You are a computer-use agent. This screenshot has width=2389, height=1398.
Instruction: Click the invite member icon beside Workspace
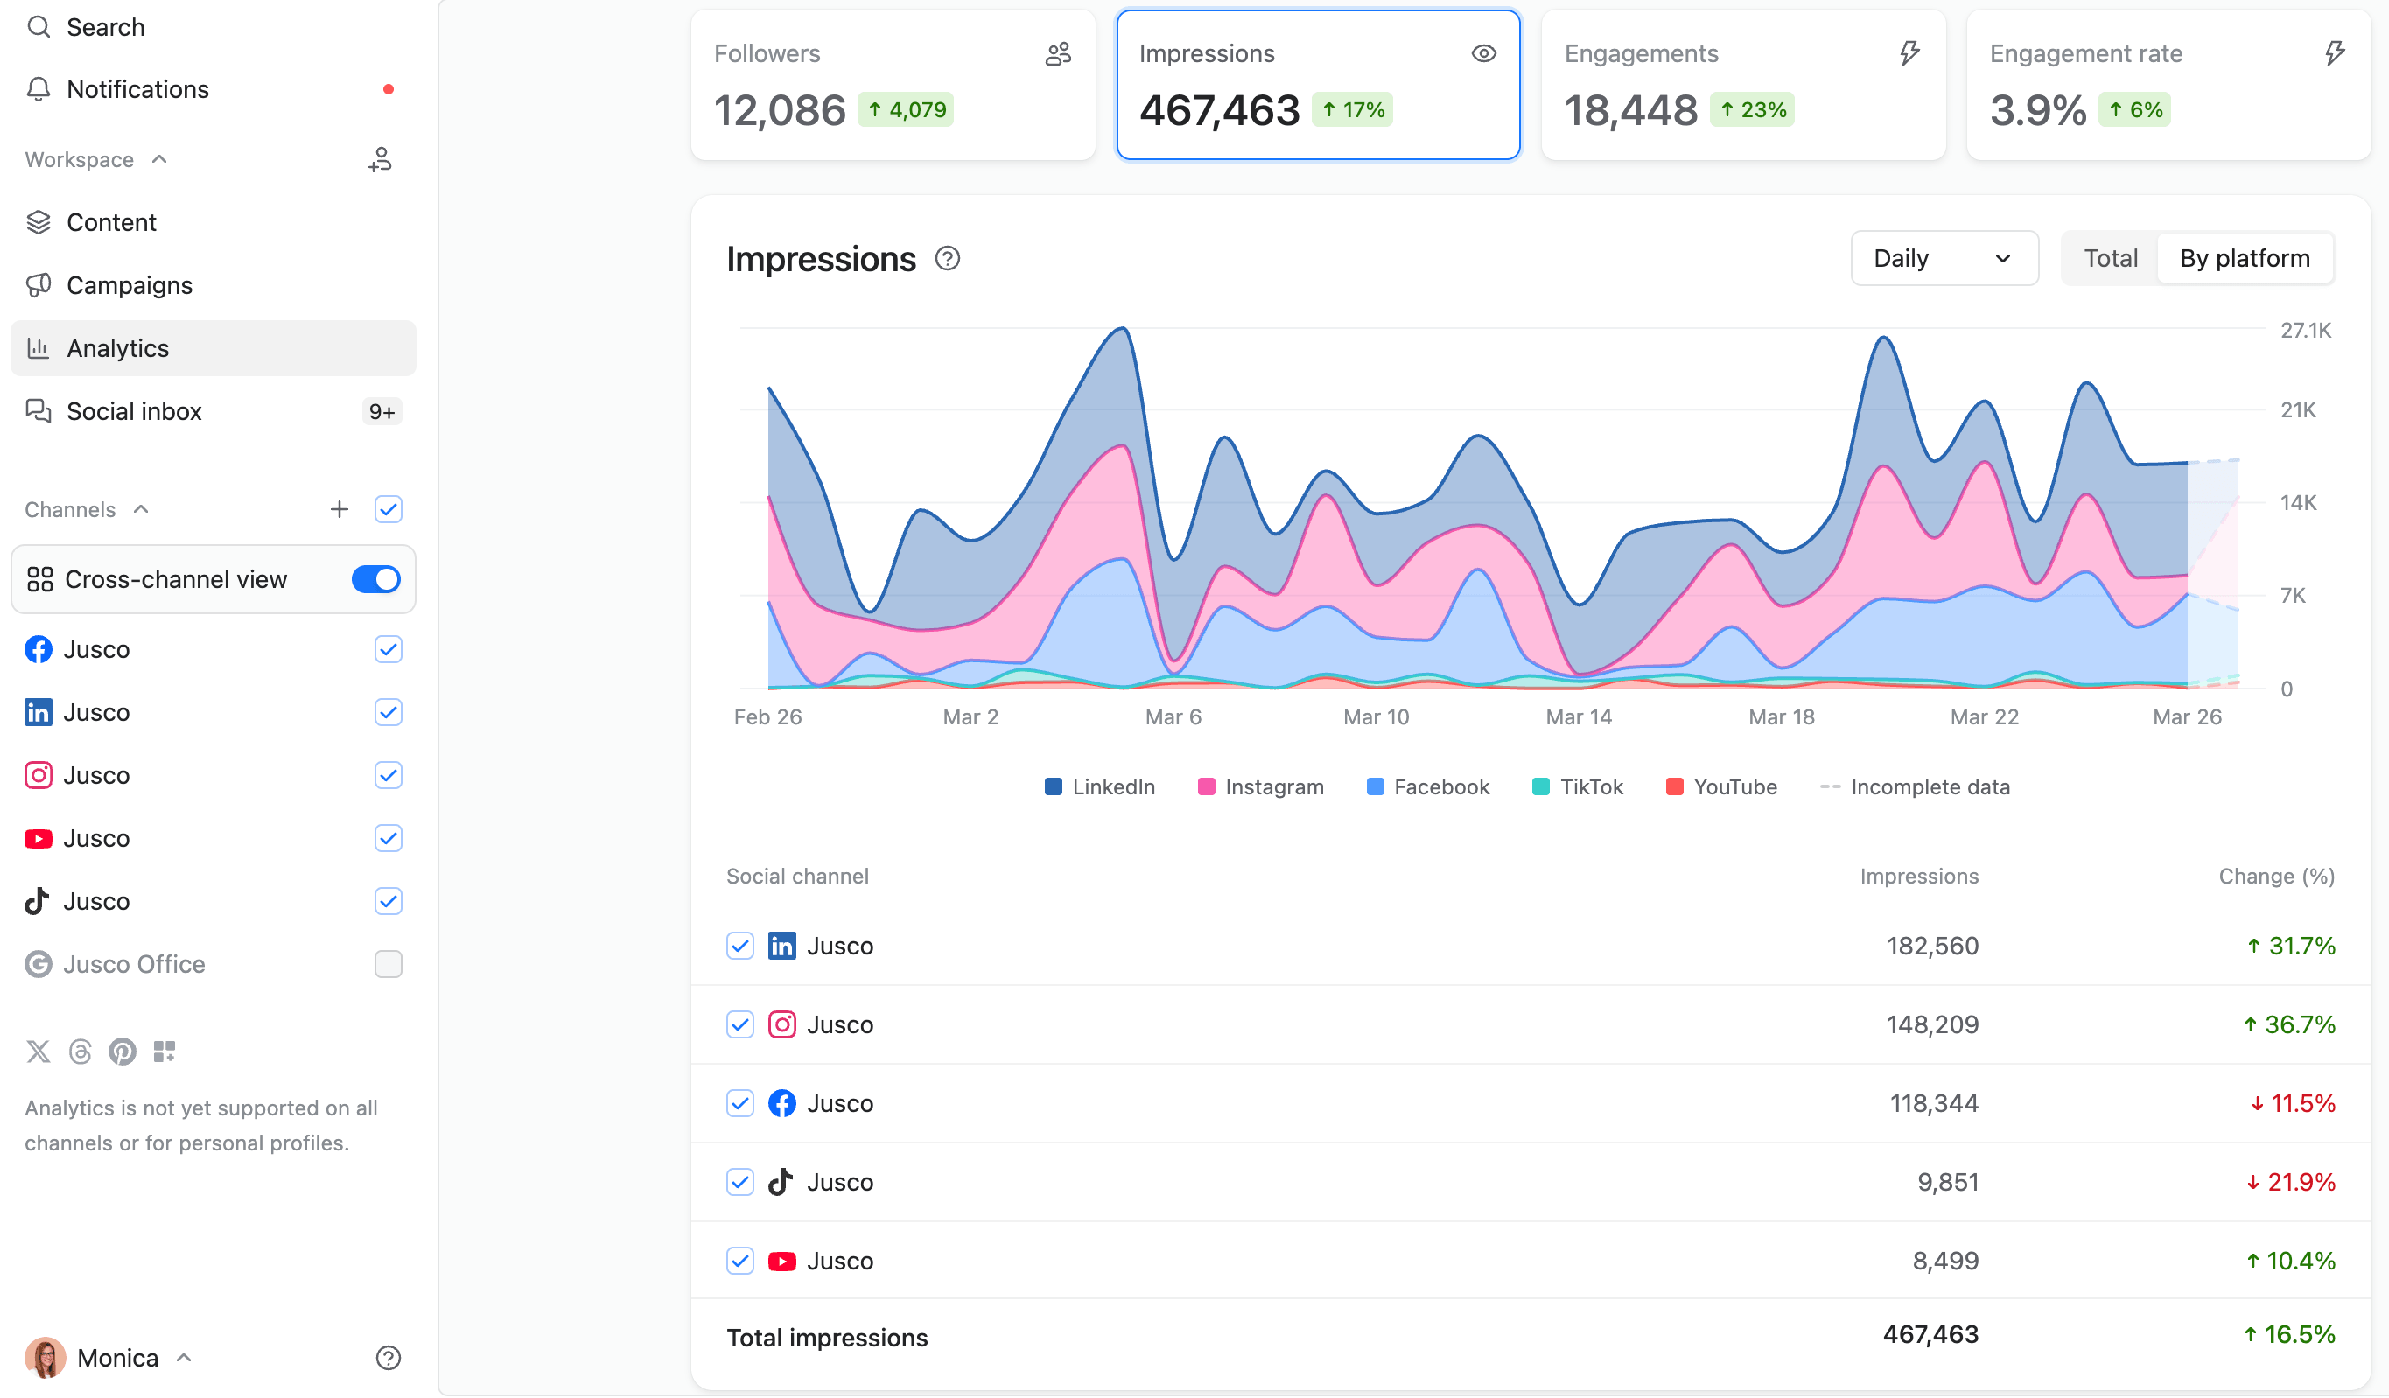[x=380, y=159]
